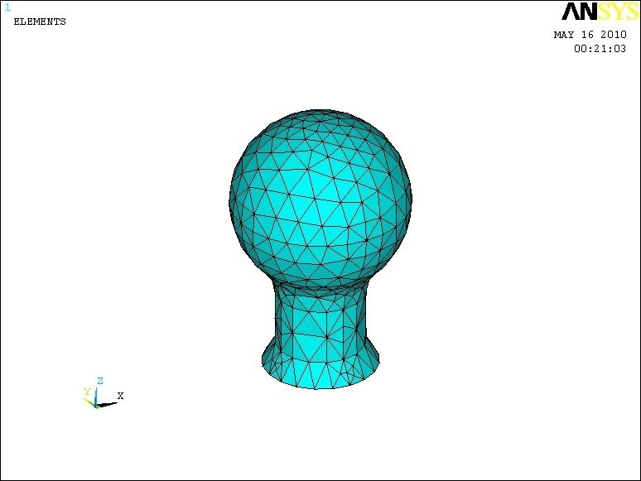Click the leftmost edge of the sphere

click(231, 200)
